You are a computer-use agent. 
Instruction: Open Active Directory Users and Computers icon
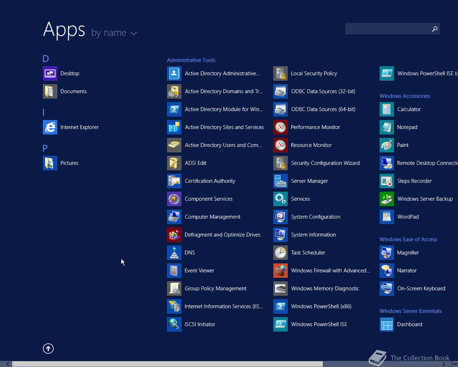174,145
